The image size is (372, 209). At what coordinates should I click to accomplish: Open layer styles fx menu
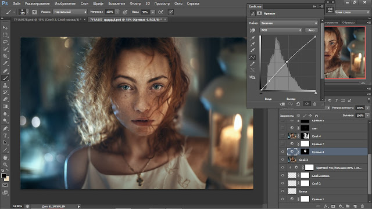[326, 206]
